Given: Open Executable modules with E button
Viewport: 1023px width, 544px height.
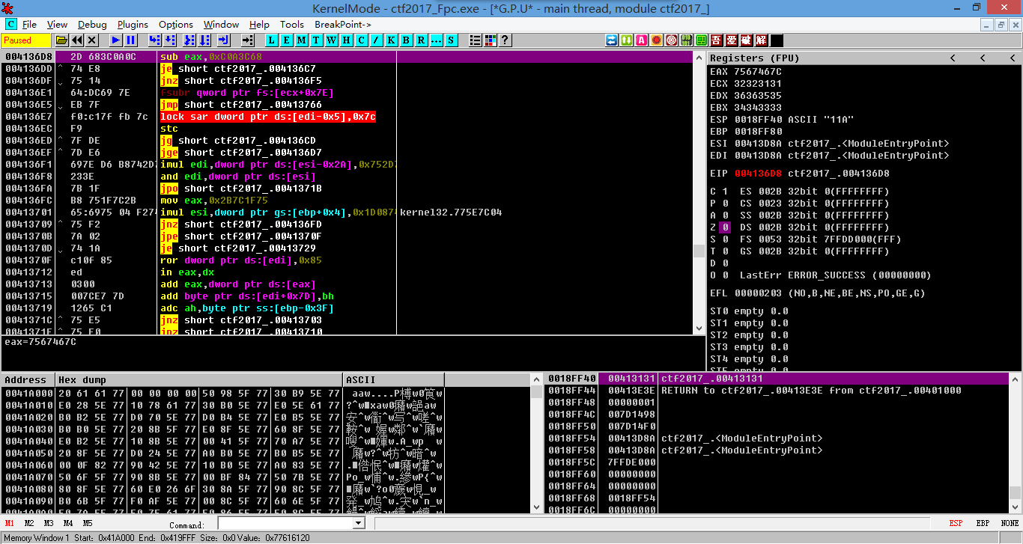Looking at the screenshot, I should point(286,40).
